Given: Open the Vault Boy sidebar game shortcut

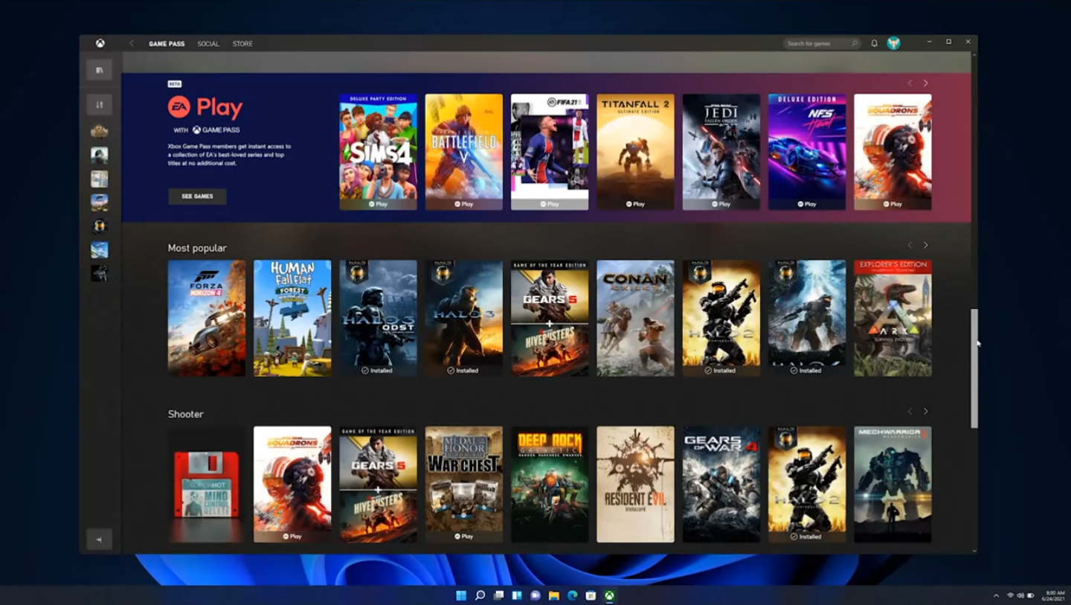Looking at the screenshot, I should click(99, 179).
